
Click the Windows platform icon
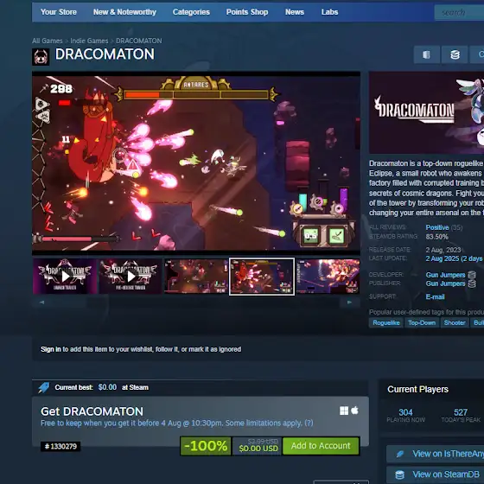pos(344,411)
